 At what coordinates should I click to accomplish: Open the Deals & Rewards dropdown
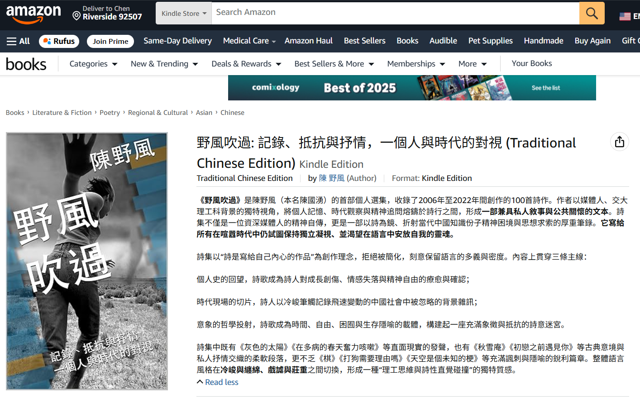pos(246,64)
